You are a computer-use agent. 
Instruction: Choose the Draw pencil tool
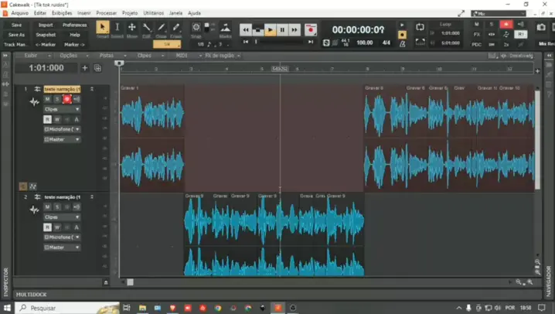click(x=162, y=28)
